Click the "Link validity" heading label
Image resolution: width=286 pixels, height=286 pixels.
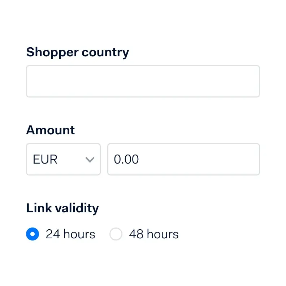(x=62, y=208)
